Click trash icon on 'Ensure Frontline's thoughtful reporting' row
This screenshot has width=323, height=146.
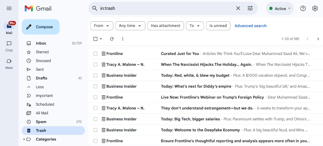tap(103, 141)
